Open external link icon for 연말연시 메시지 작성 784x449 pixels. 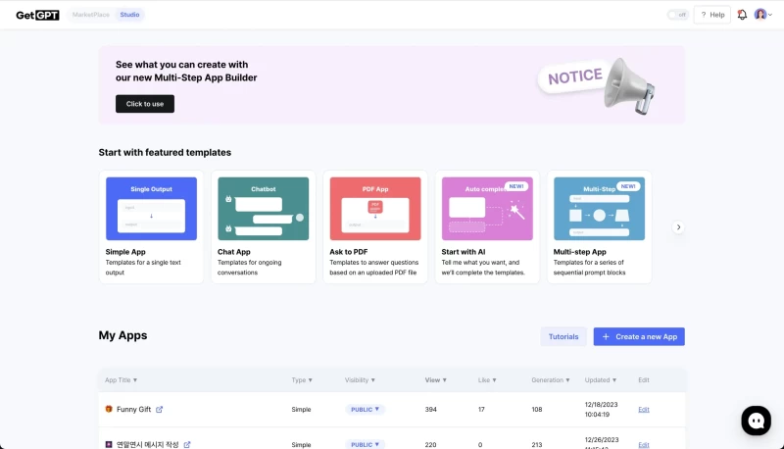point(187,444)
